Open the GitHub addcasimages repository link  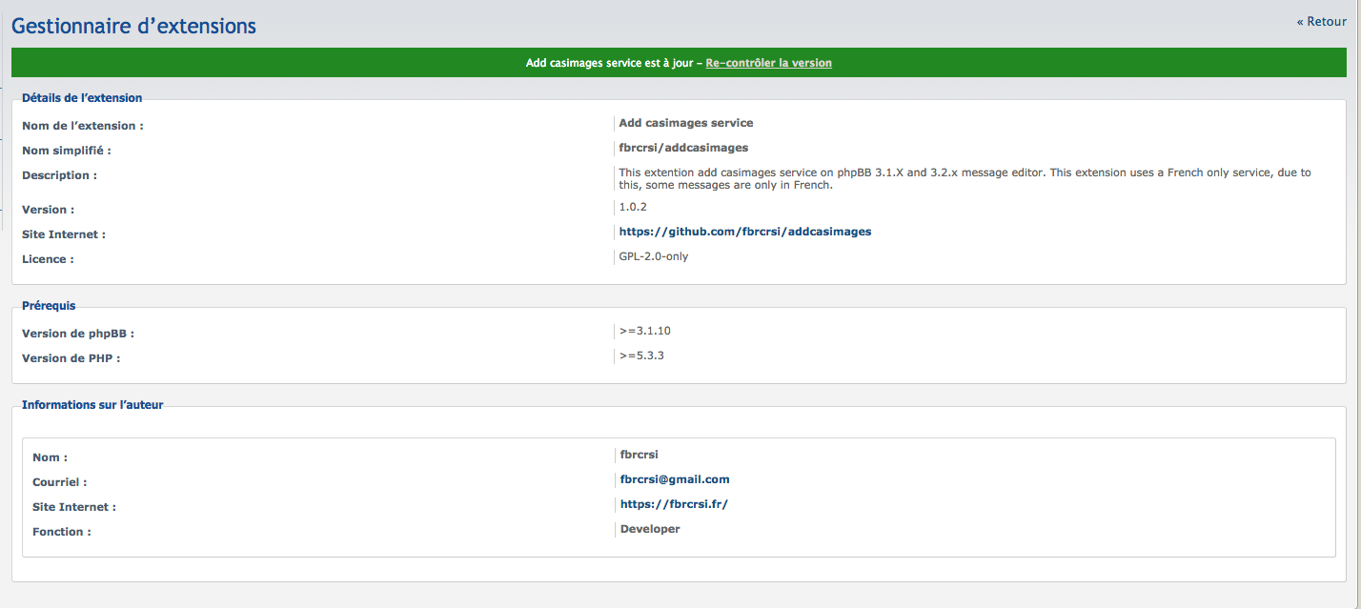click(745, 232)
